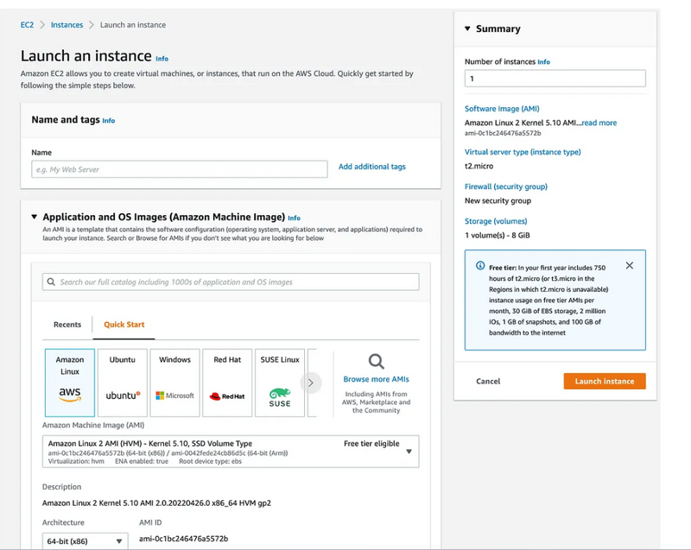
Task: Dismiss the Free tier info box
Action: [629, 266]
